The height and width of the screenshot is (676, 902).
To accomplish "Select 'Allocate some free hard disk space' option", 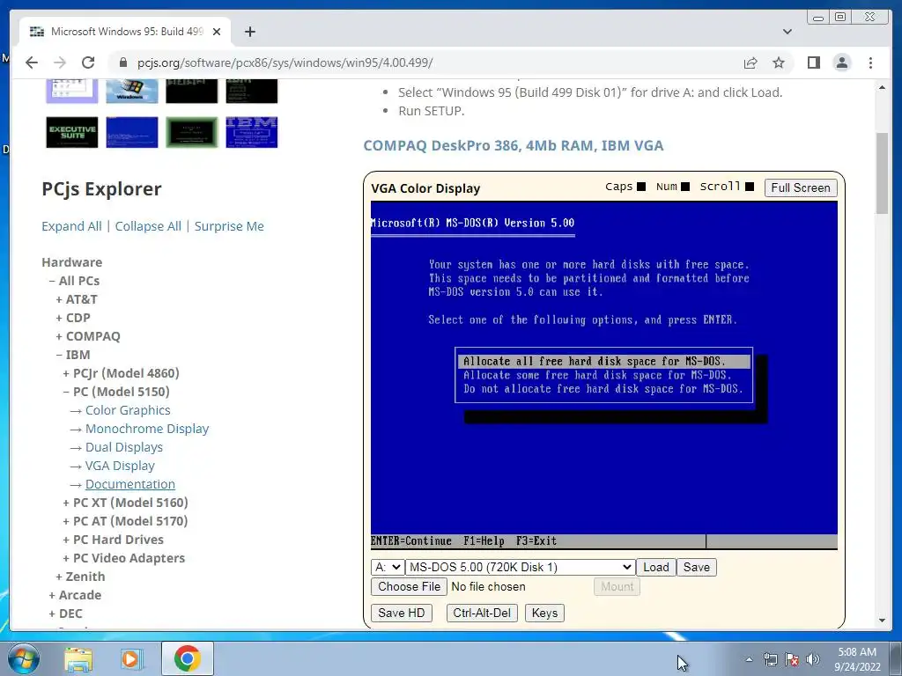I will click(597, 375).
